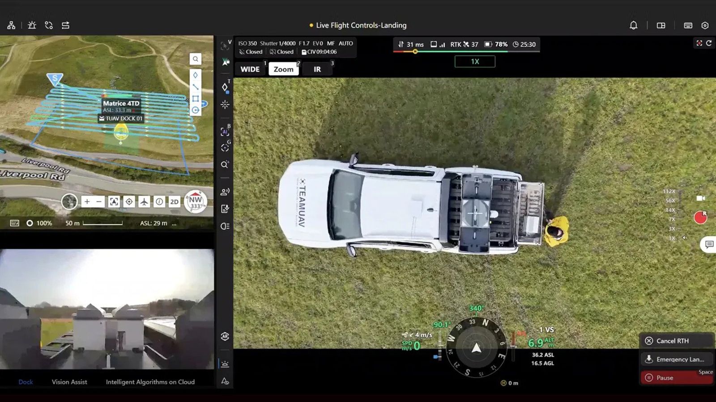Click the RTK 37 satellite status
Viewport: 716px width, 402px height.
464,44
